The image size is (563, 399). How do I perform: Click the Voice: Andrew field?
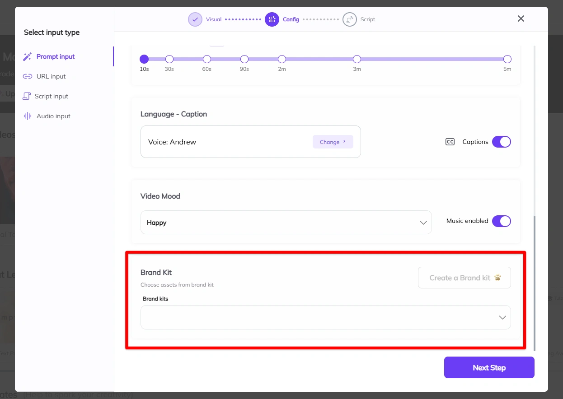coord(251,142)
